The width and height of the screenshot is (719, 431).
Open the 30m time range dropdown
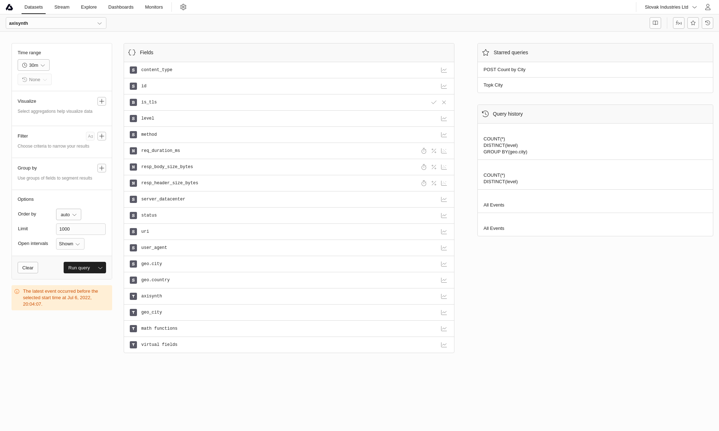(33, 65)
